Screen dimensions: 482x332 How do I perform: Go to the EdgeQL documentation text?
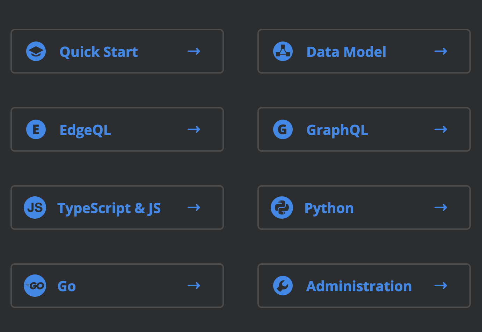[x=85, y=130]
